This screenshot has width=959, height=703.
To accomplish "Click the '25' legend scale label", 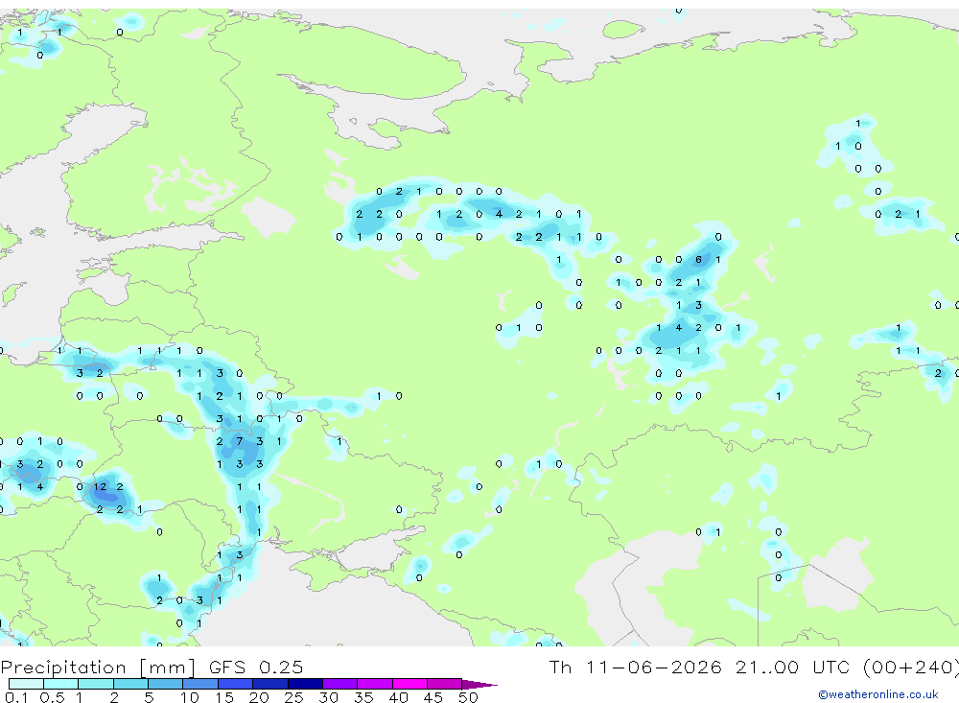I will pos(293,697).
